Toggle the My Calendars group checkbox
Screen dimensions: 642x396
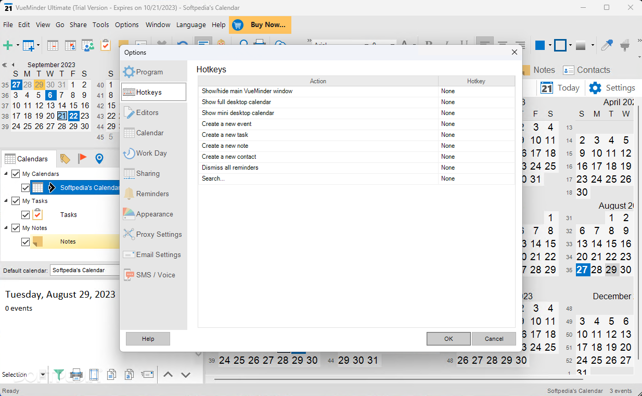(16, 174)
